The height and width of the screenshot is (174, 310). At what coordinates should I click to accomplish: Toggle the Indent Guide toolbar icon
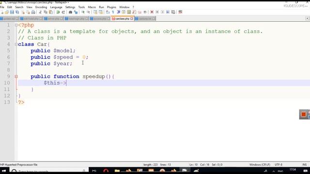(118, 12)
